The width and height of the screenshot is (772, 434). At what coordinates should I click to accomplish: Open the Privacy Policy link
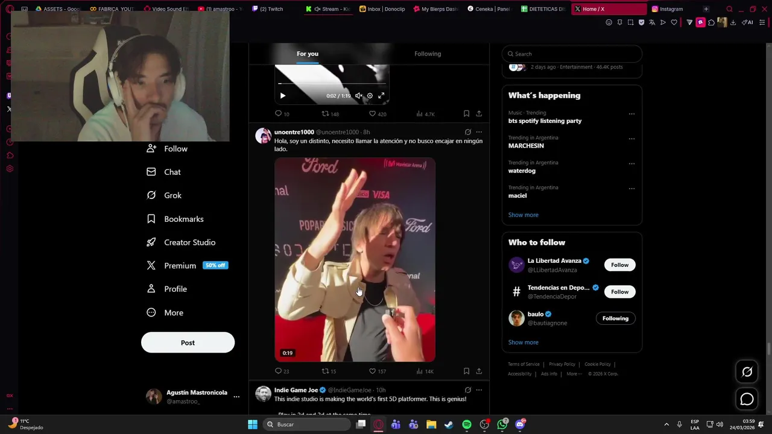pyautogui.click(x=562, y=364)
